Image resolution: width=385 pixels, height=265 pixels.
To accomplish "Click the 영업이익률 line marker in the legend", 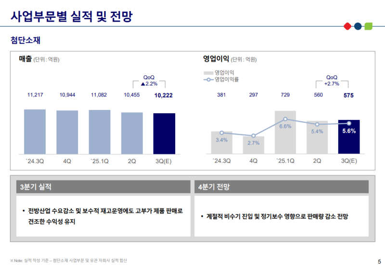I will [208, 79].
